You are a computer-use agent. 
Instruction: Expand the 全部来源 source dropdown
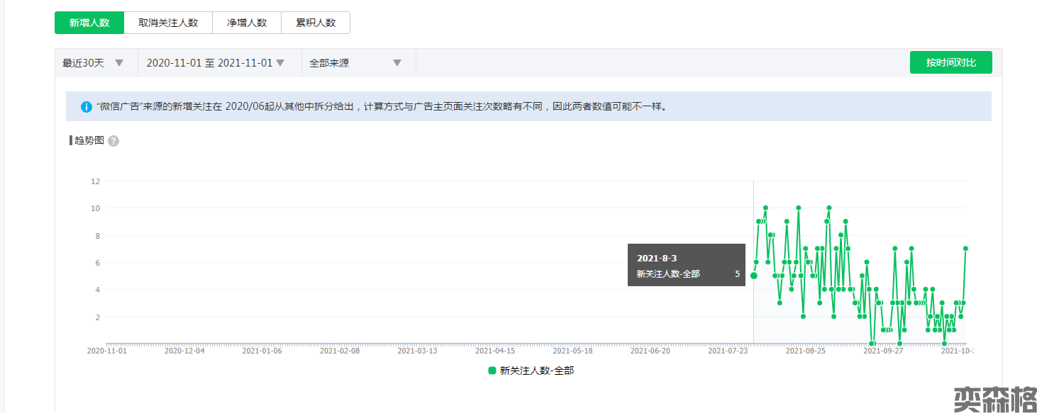(x=355, y=63)
